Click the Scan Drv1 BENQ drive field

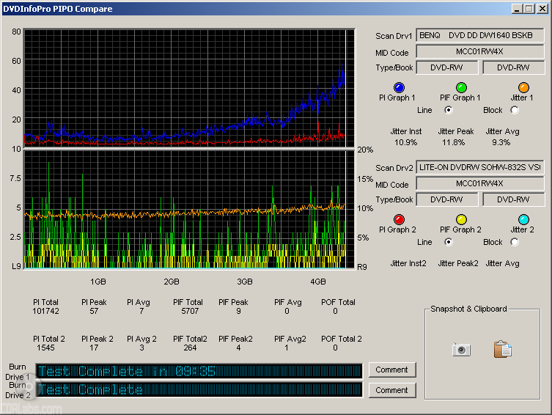point(480,35)
